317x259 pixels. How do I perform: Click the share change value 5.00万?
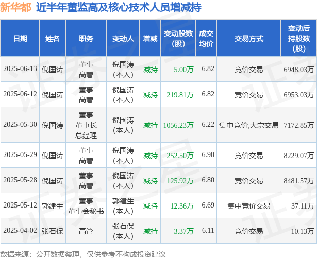point(183,70)
